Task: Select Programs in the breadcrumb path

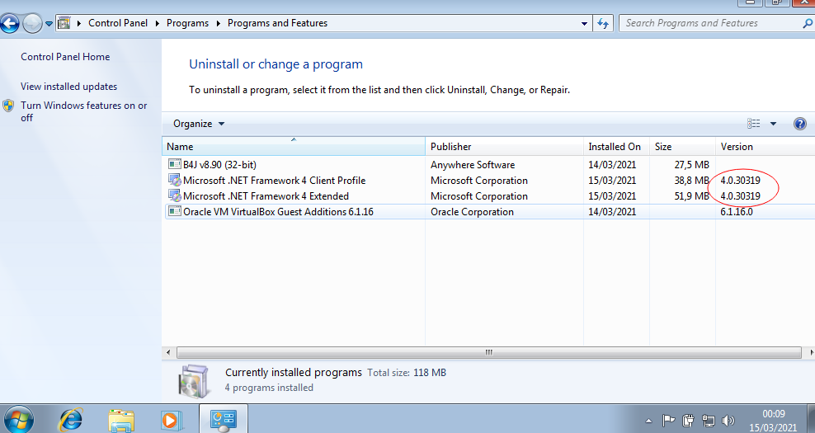Action: pyautogui.click(x=187, y=23)
